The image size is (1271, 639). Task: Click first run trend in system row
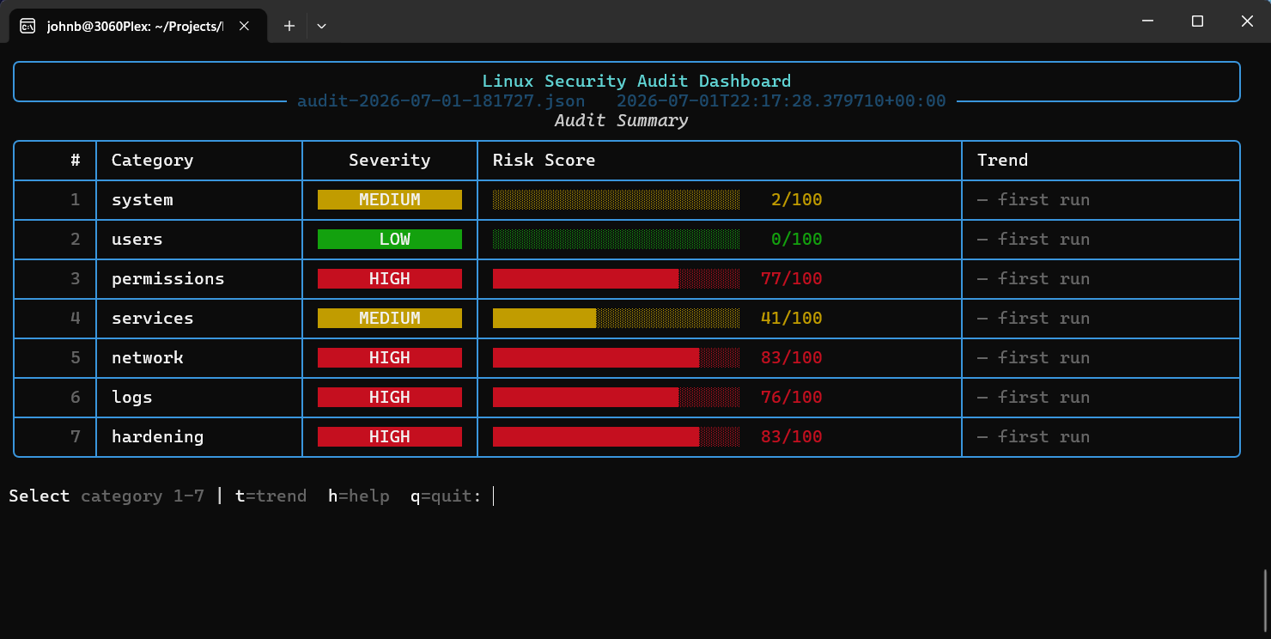tap(1034, 200)
